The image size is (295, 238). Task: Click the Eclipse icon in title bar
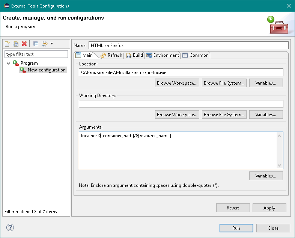pos(7,6)
